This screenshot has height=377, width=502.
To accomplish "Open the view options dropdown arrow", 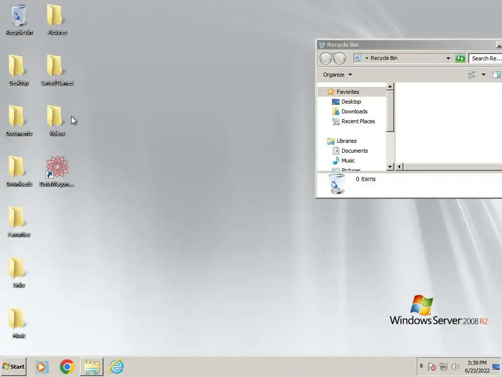I will click(x=483, y=75).
